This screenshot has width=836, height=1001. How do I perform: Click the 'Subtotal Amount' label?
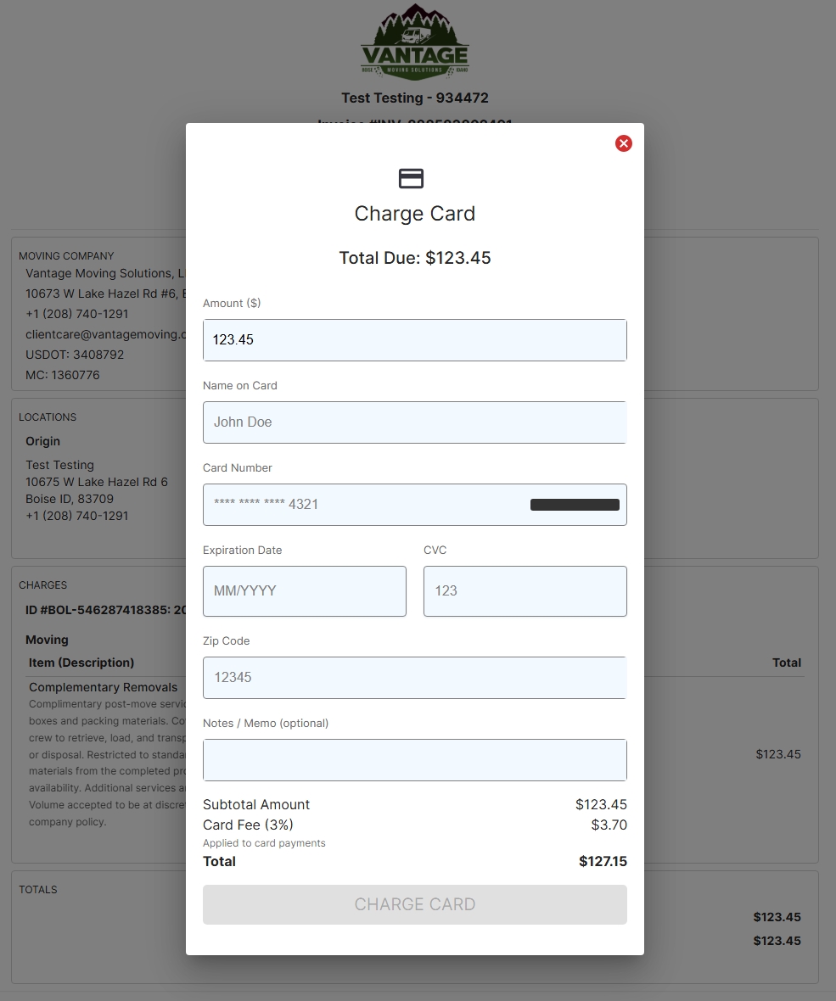pos(256,804)
